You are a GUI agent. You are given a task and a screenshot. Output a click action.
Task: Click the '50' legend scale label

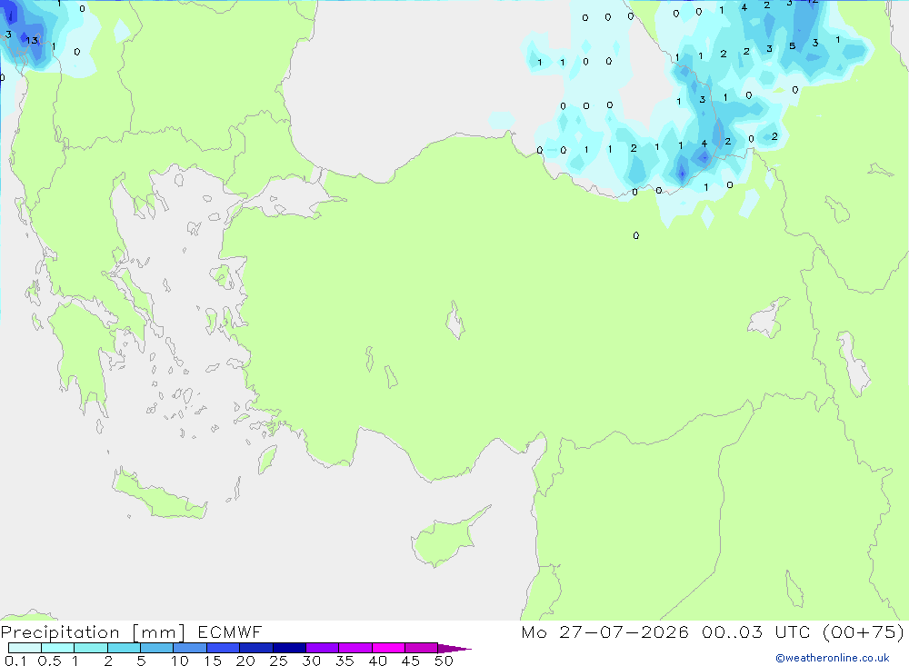click(444, 661)
